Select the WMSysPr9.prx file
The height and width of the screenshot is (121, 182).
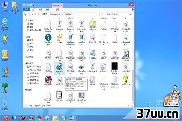click(48, 97)
